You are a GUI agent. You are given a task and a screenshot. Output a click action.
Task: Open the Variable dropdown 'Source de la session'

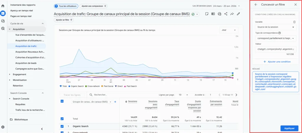[x=275, y=27]
